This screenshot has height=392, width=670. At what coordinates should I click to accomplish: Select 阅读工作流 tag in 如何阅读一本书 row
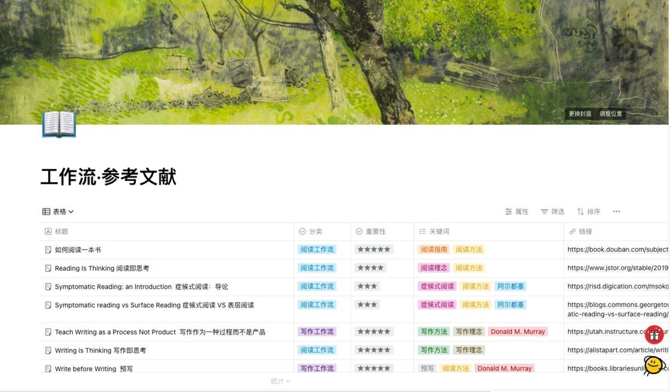click(317, 249)
